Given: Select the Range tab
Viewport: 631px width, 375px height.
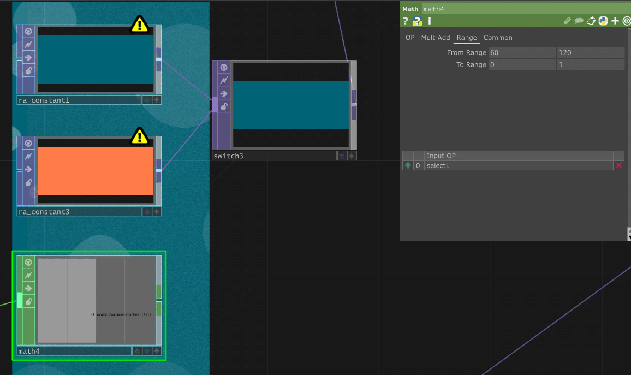Looking at the screenshot, I should pyautogui.click(x=467, y=38).
